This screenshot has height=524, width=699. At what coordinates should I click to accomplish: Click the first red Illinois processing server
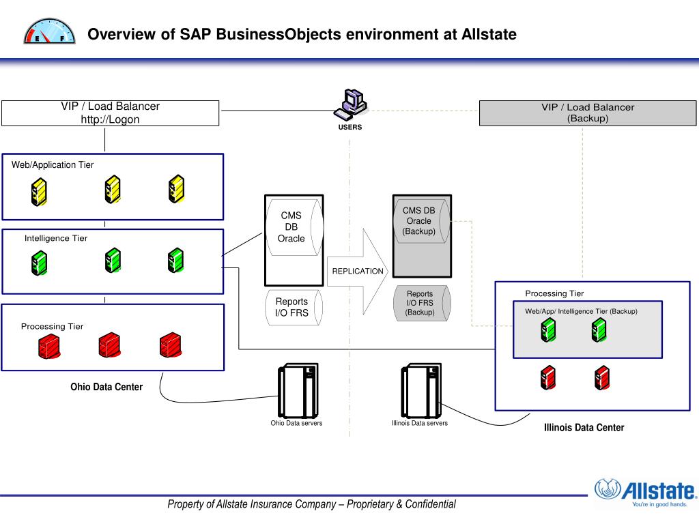pos(548,378)
